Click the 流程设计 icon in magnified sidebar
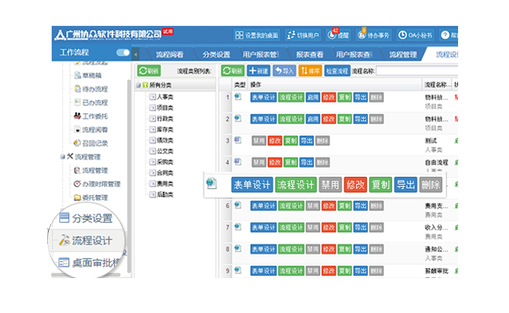This screenshot has height=313, width=509. [63, 241]
